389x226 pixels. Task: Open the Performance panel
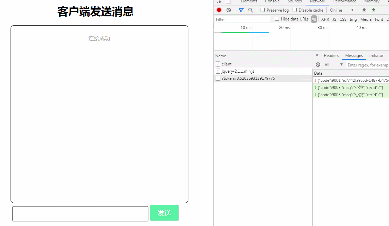(344, 1)
